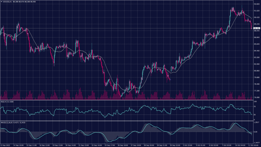
Task: Click the 13 Sep 2022 date label
Action: click(x=5, y=145)
